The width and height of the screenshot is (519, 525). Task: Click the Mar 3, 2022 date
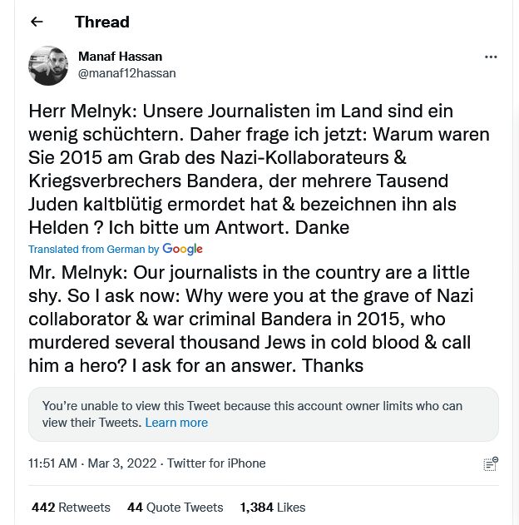click(x=122, y=463)
